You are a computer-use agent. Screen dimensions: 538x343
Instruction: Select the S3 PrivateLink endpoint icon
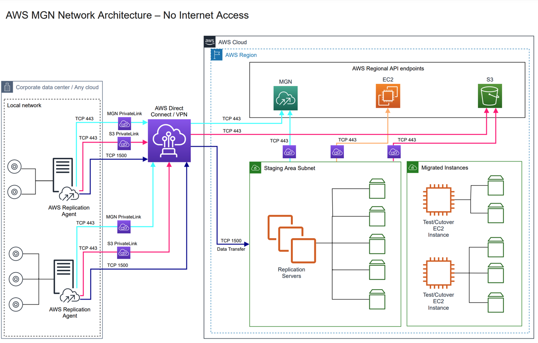pyautogui.click(x=124, y=143)
